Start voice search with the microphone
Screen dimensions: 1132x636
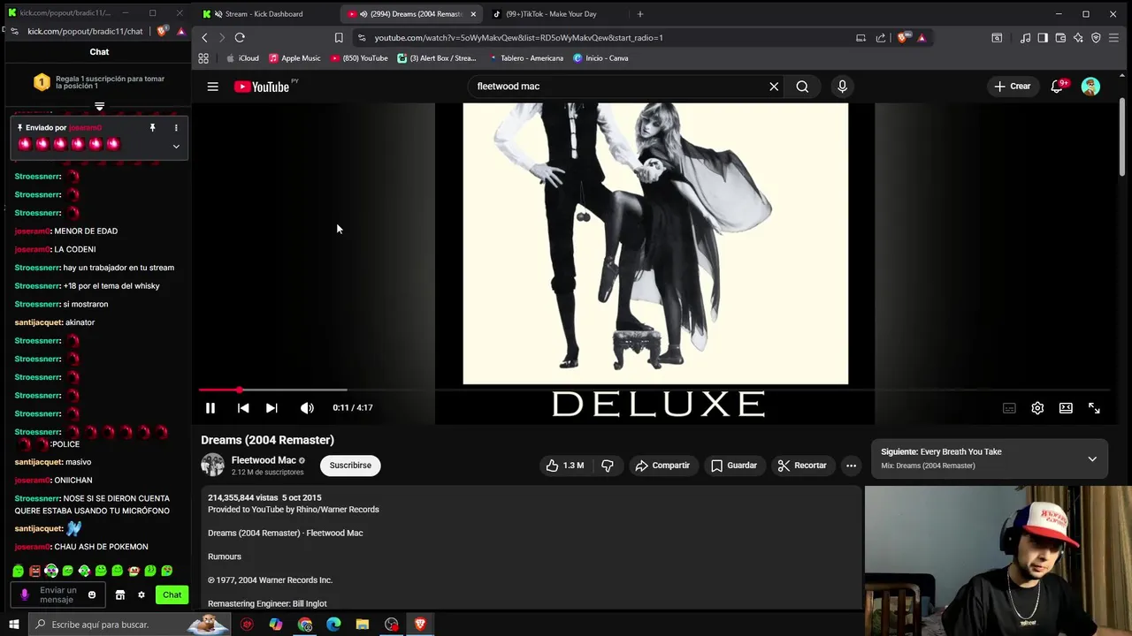coord(842,87)
